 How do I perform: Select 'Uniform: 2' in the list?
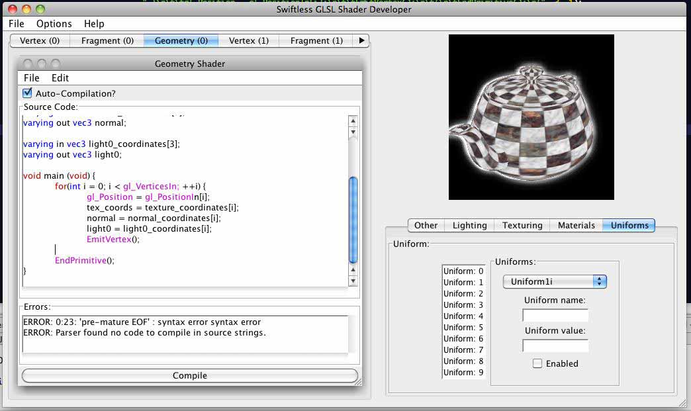(463, 294)
